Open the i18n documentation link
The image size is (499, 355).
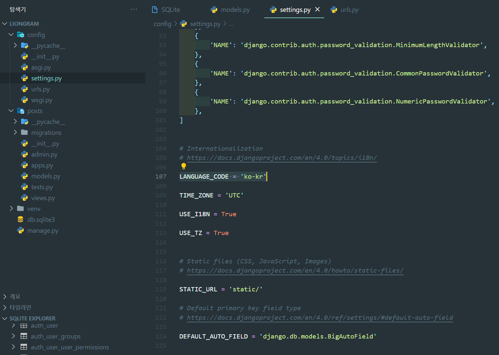[x=282, y=158]
